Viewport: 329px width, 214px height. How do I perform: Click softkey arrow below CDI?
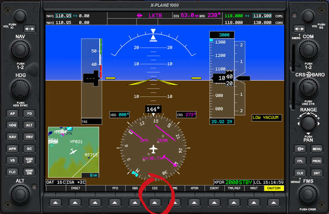click(155, 203)
